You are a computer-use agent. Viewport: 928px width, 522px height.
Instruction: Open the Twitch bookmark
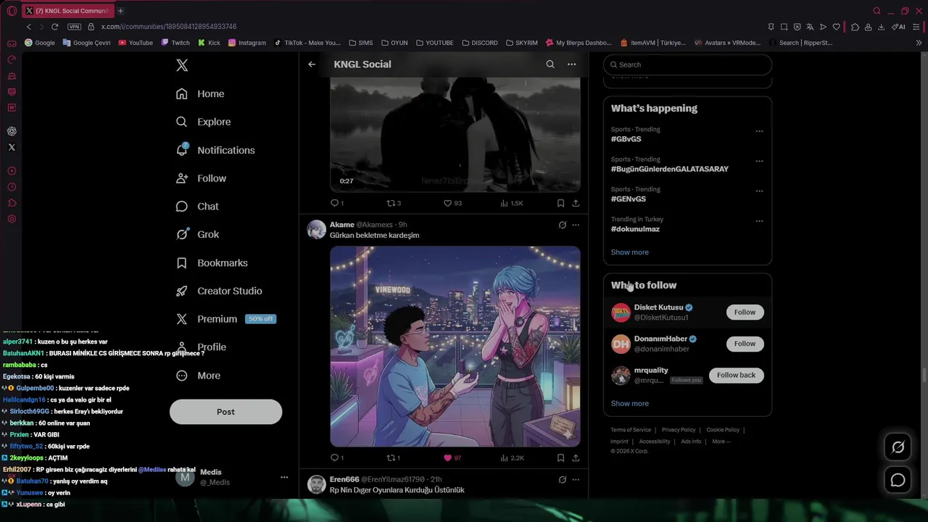coord(175,43)
